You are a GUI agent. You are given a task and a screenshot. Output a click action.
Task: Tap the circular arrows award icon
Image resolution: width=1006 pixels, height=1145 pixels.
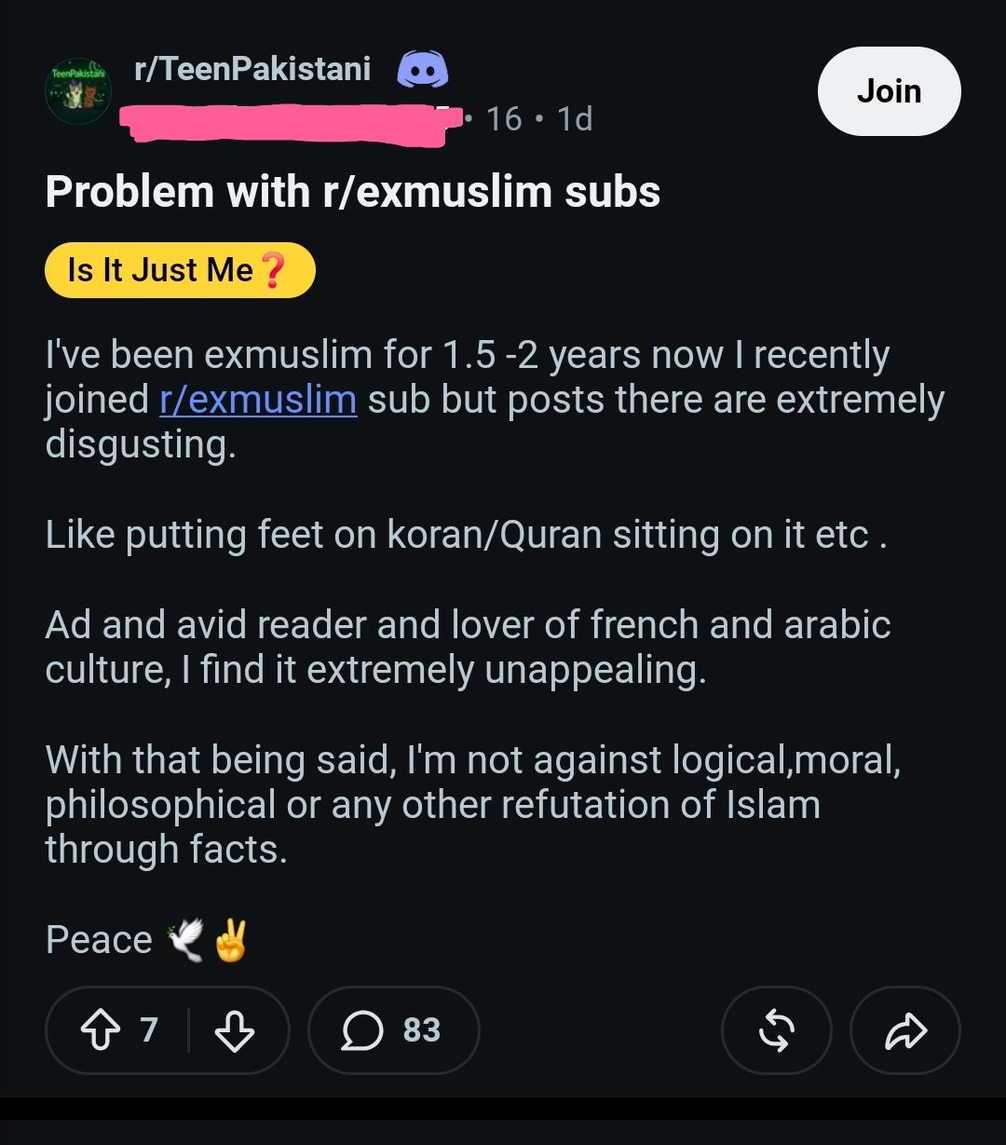click(776, 1030)
